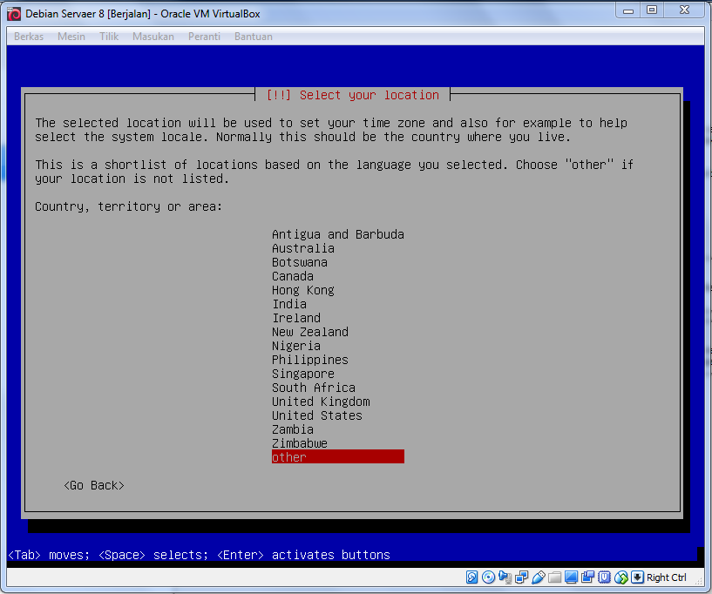Pick Canada from the country list
Screen dimensions: 712x594
pyautogui.click(x=338, y=276)
